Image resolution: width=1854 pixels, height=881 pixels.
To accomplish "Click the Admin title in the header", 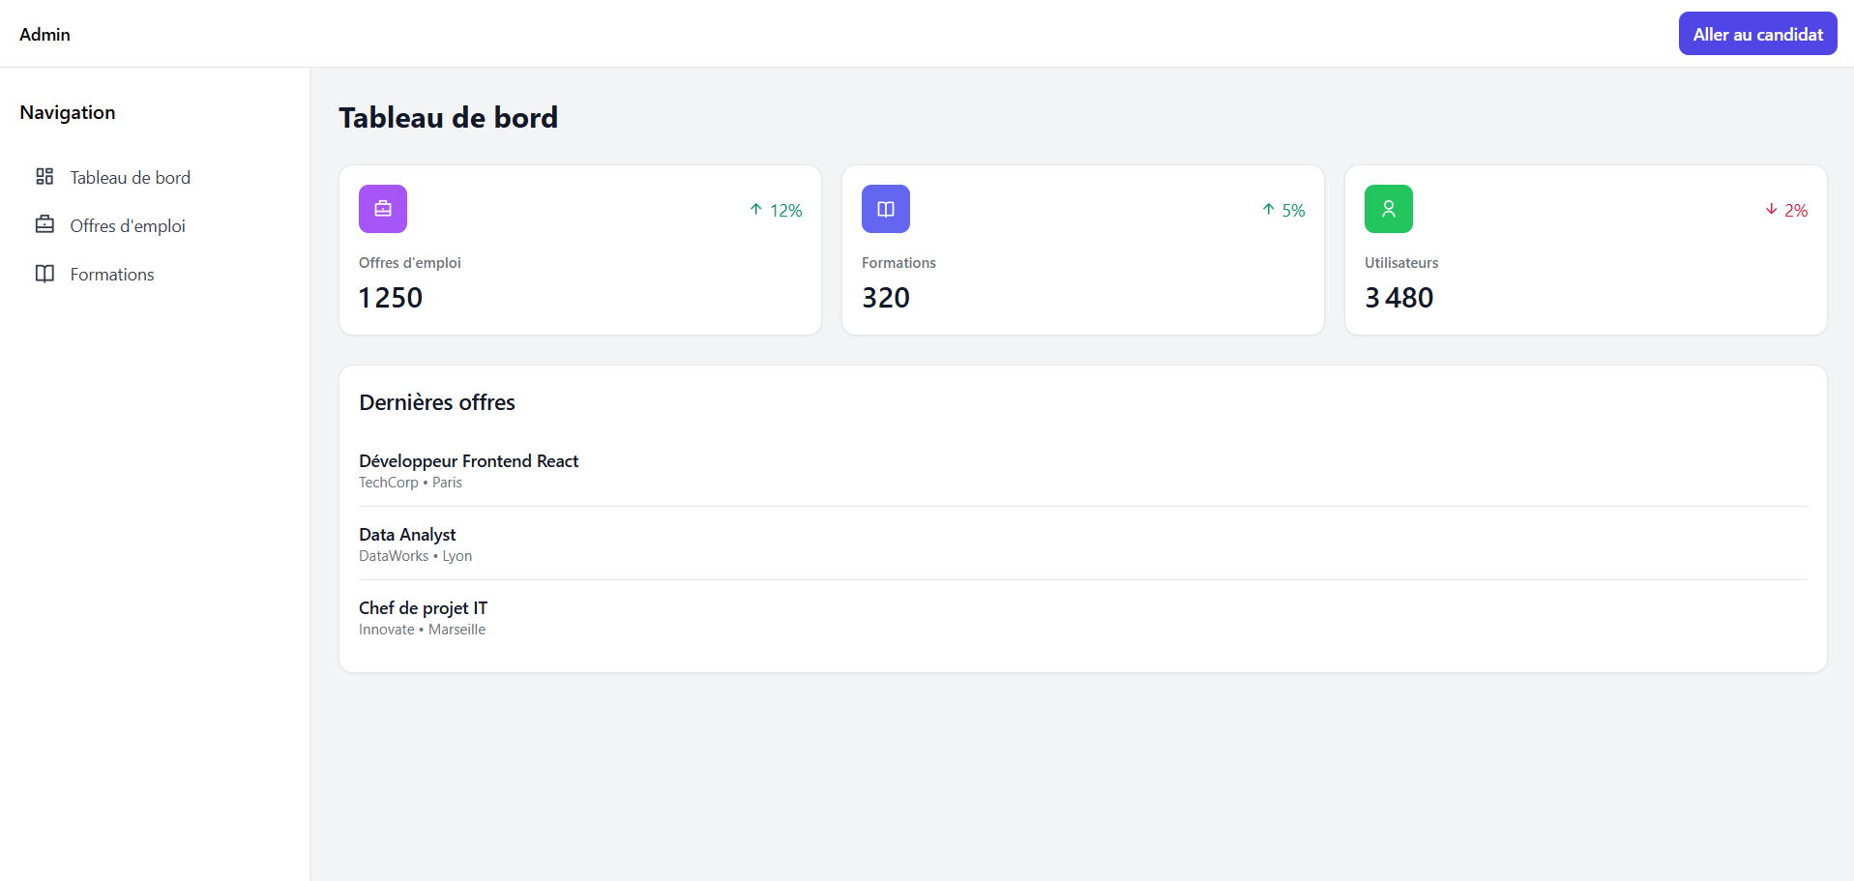I will tap(44, 35).
